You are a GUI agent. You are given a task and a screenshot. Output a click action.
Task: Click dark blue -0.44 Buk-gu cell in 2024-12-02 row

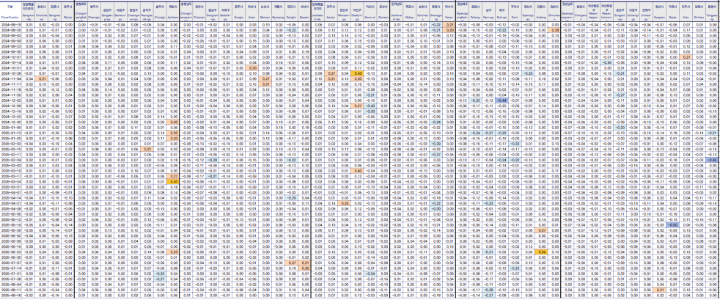[x=502, y=100]
